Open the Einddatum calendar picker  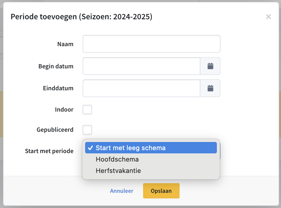point(210,88)
